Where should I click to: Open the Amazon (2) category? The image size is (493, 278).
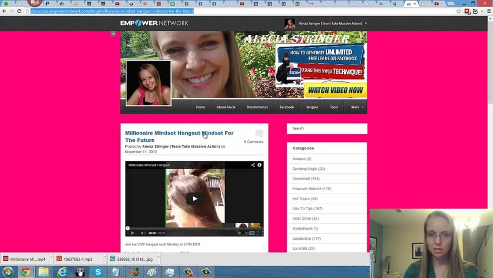[x=302, y=159]
